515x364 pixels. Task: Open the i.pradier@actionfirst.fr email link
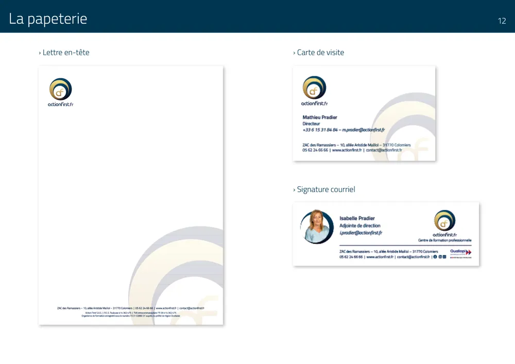point(360,233)
